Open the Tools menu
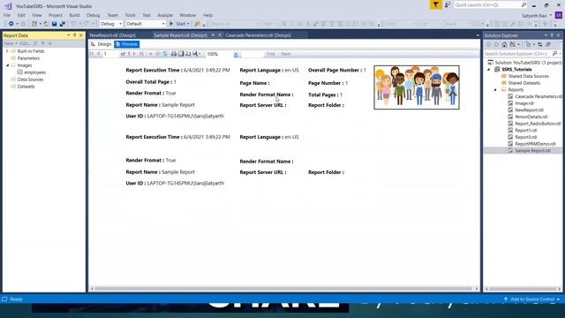The image size is (565, 318). click(x=130, y=15)
